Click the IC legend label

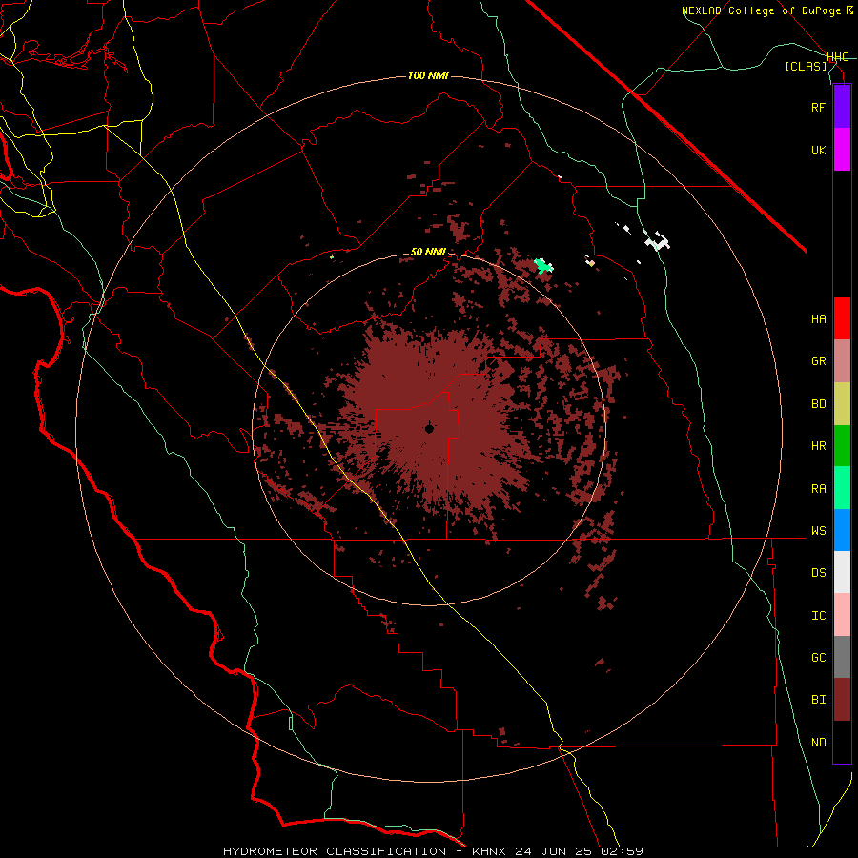pyautogui.click(x=818, y=616)
